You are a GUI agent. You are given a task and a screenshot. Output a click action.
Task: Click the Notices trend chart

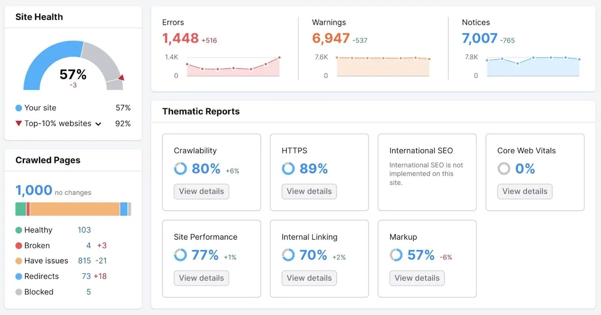pos(533,66)
